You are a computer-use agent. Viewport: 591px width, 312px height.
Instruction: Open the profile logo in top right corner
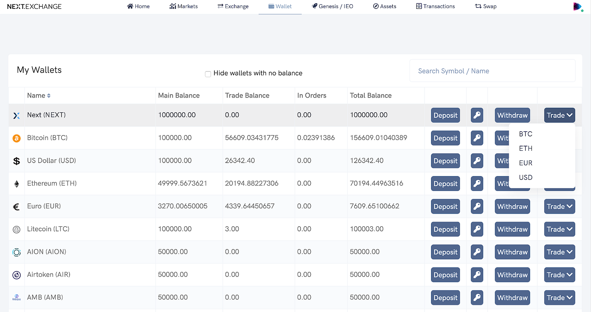578,7
